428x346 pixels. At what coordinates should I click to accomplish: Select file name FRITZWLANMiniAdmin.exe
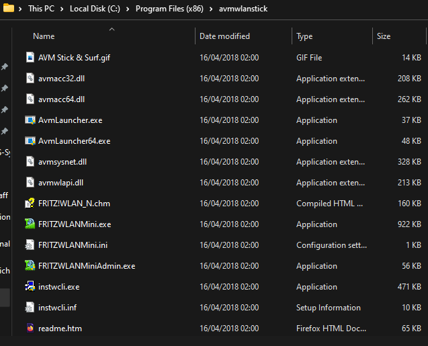pyautogui.click(x=87, y=266)
